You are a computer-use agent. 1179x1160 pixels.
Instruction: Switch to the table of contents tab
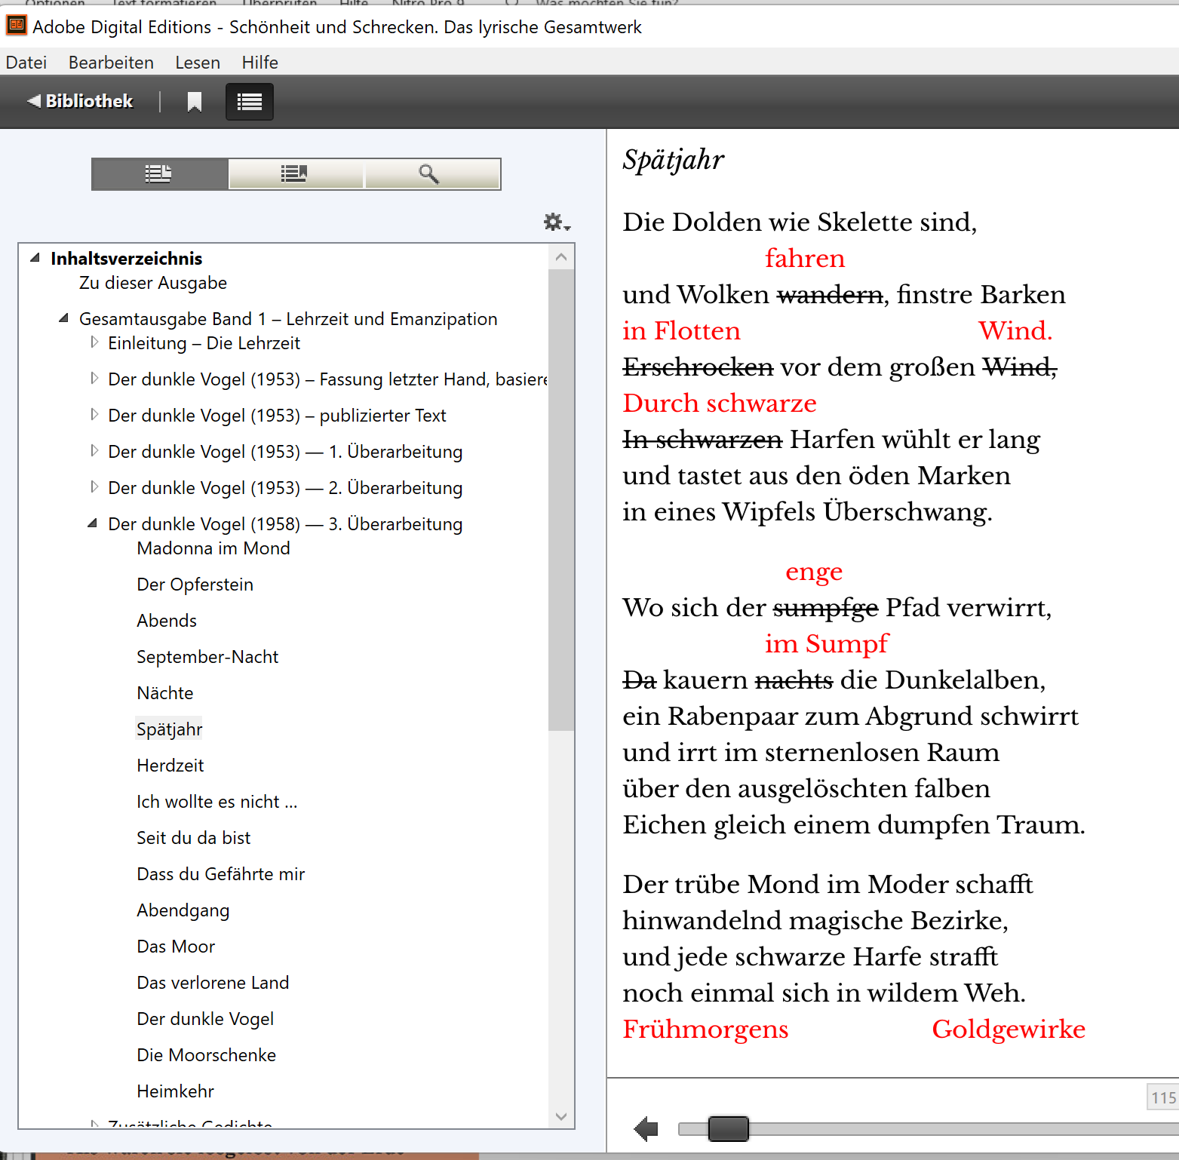[x=159, y=174]
